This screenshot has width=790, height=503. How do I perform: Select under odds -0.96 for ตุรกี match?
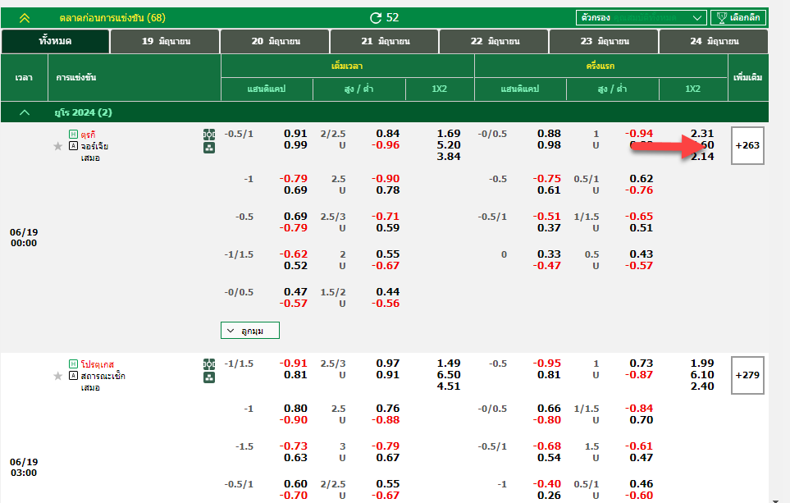[386, 145]
